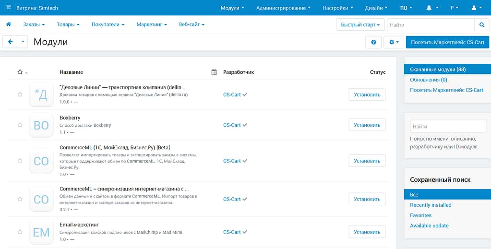The image size is (491, 249).
Task: Click the shopping cart icon in top bar
Action: pyautogui.click(x=8, y=7)
